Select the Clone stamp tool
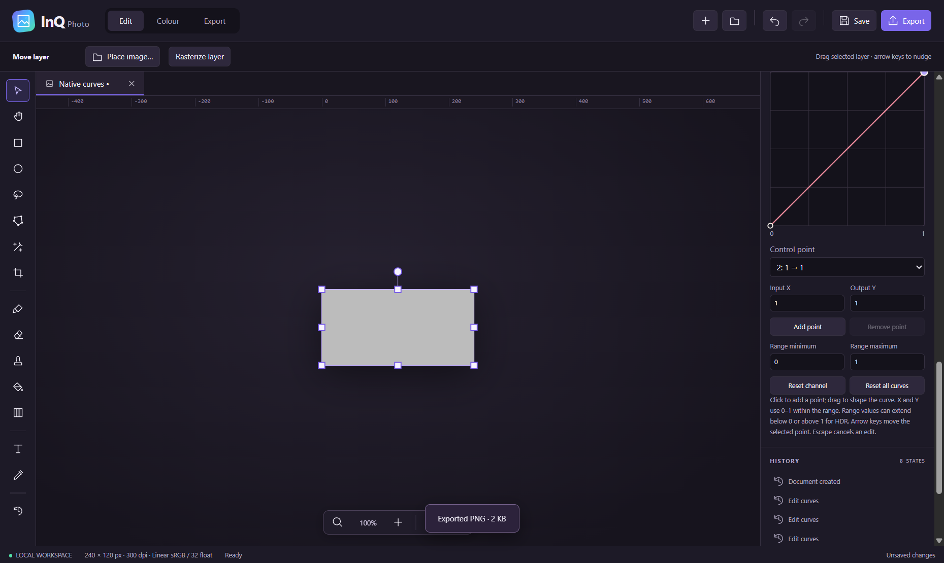Viewport: 944px width, 563px height. coord(18,361)
